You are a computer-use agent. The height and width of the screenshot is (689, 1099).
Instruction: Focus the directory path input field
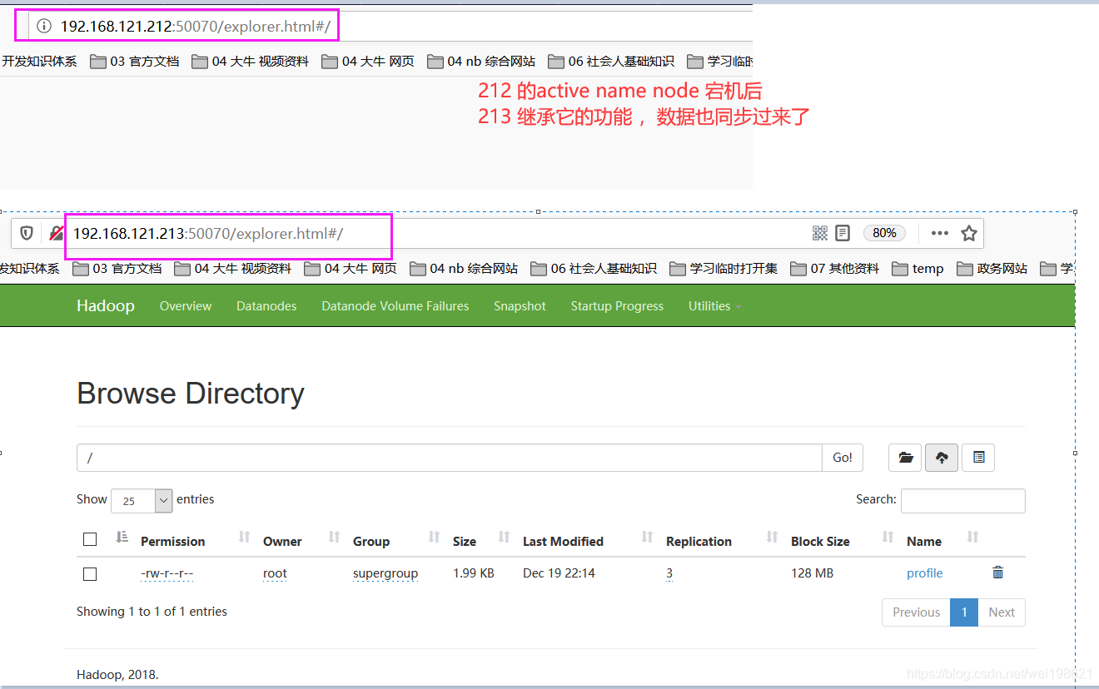[450, 458]
